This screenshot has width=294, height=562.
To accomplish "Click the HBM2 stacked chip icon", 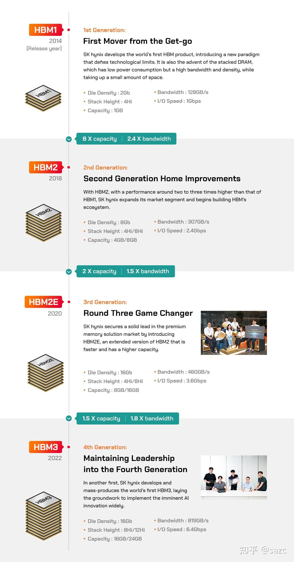I will [x=44, y=222].
